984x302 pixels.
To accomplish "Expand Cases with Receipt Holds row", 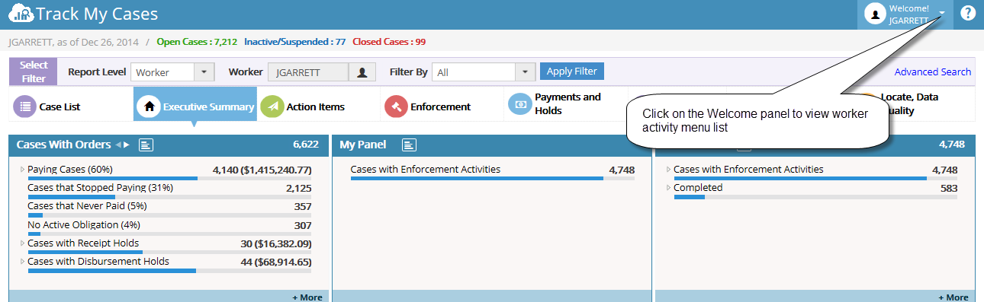I will point(22,243).
